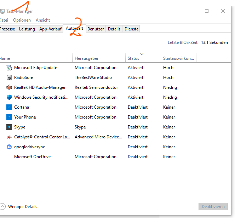Switch to the Dienste tab

(131, 29)
